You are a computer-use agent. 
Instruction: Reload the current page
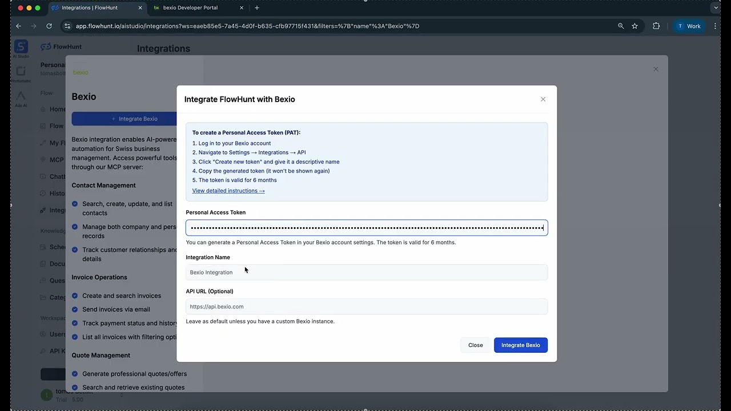[49, 26]
